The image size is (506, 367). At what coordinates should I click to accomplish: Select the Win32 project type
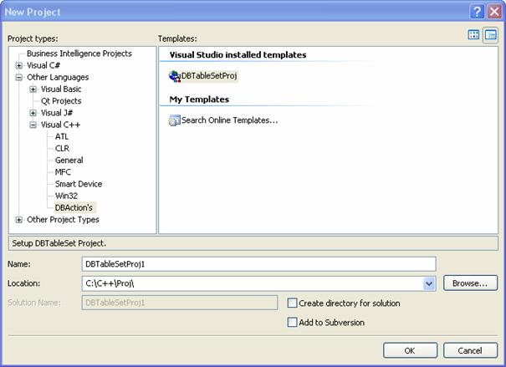[66, 196]
